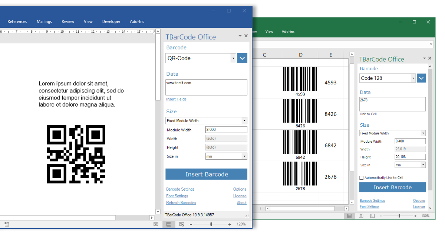Select Print Layout in Word status bar
Screen dimensions: 445x234
[169, 224]
